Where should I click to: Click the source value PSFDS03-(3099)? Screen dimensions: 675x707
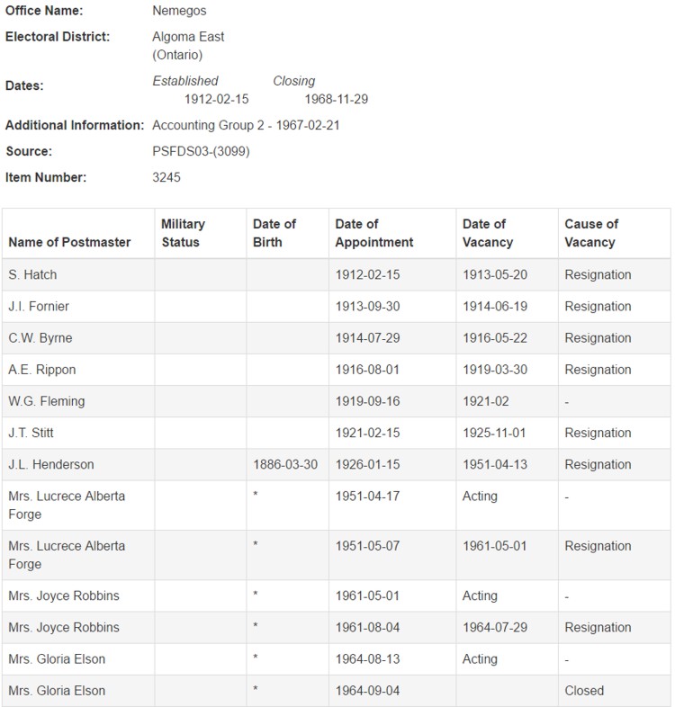[x=201, y=151]
